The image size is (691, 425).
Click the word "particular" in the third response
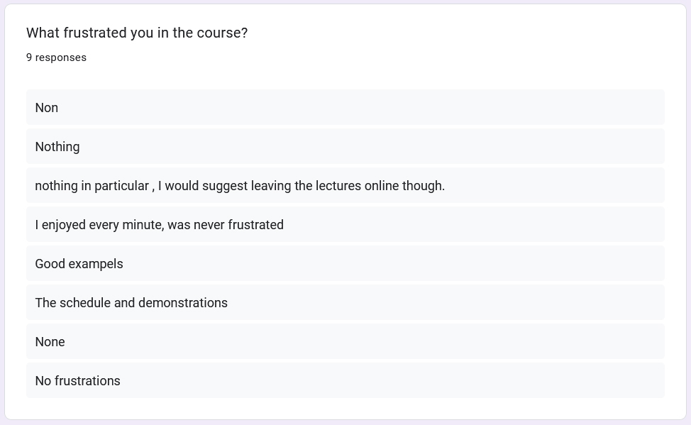122,186
